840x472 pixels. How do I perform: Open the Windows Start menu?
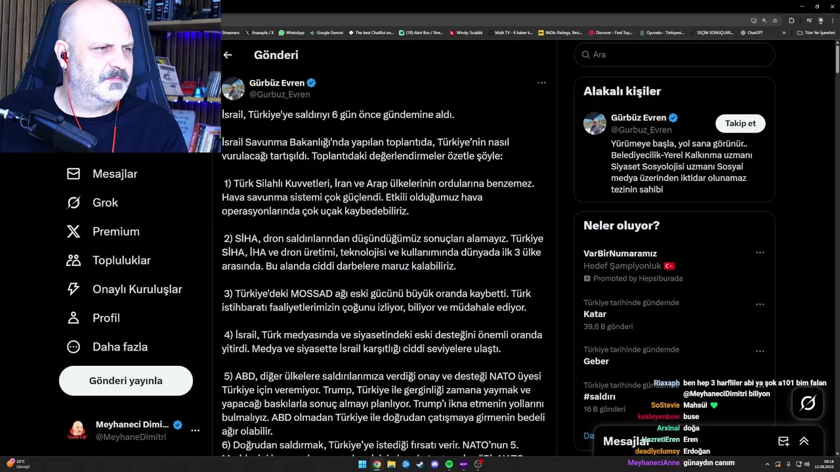(x=362, y=464)
